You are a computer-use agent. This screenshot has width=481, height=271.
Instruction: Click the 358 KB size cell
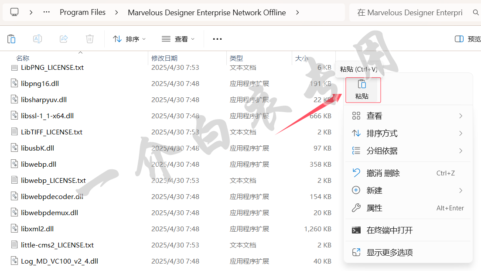pos(320,165)
